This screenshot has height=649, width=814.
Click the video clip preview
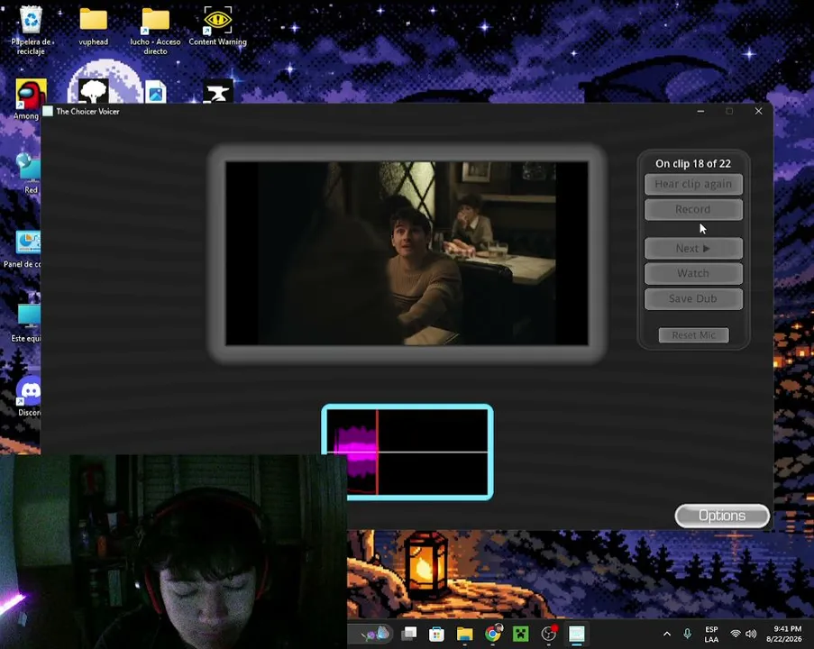pos(407,253)
